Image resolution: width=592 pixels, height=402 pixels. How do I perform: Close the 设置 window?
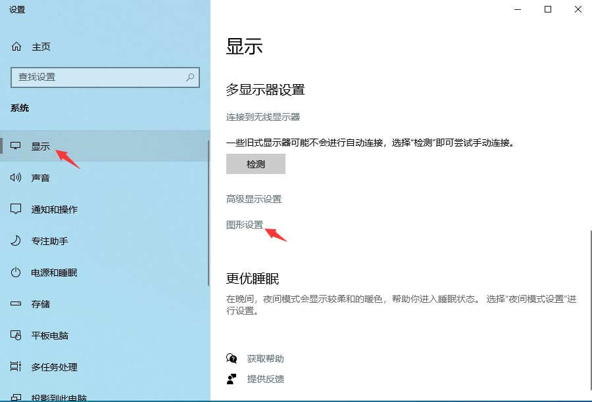(x=578, y=9)
